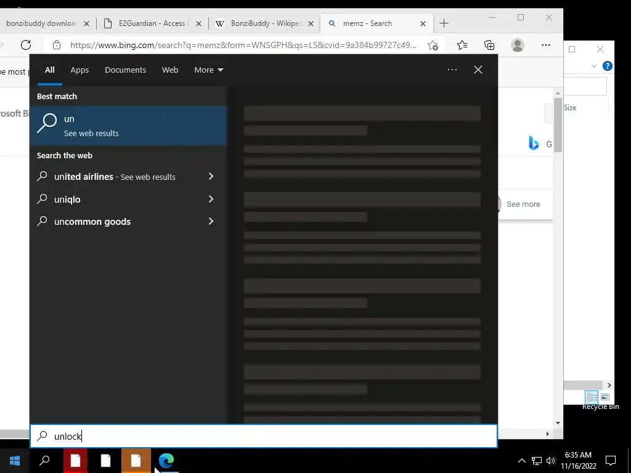This screenshot has width=631, height=473.
Task: Open a new tab in Edge
Action: 444,23
